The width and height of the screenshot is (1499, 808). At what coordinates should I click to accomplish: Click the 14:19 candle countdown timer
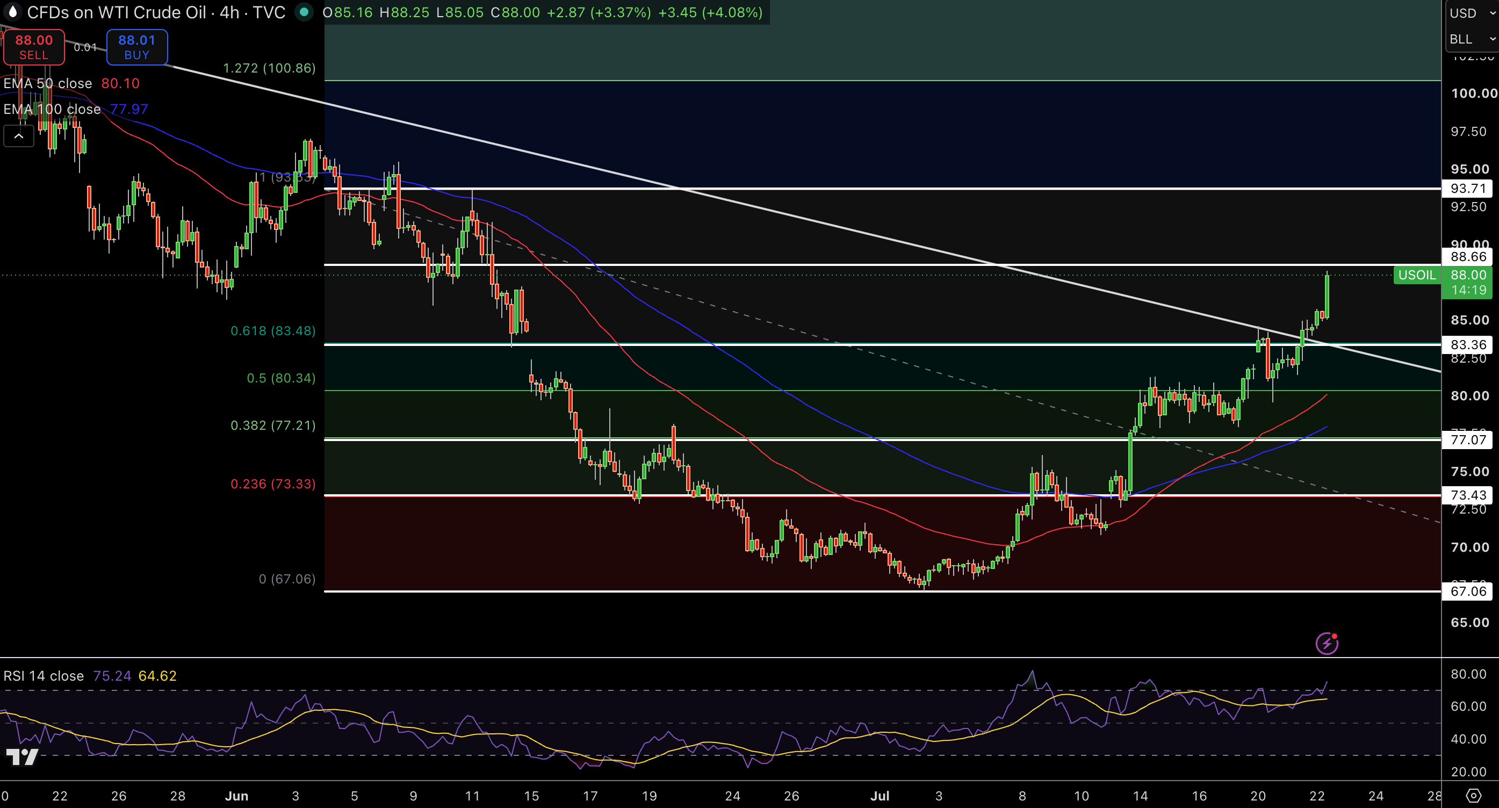click(1468, 290)
